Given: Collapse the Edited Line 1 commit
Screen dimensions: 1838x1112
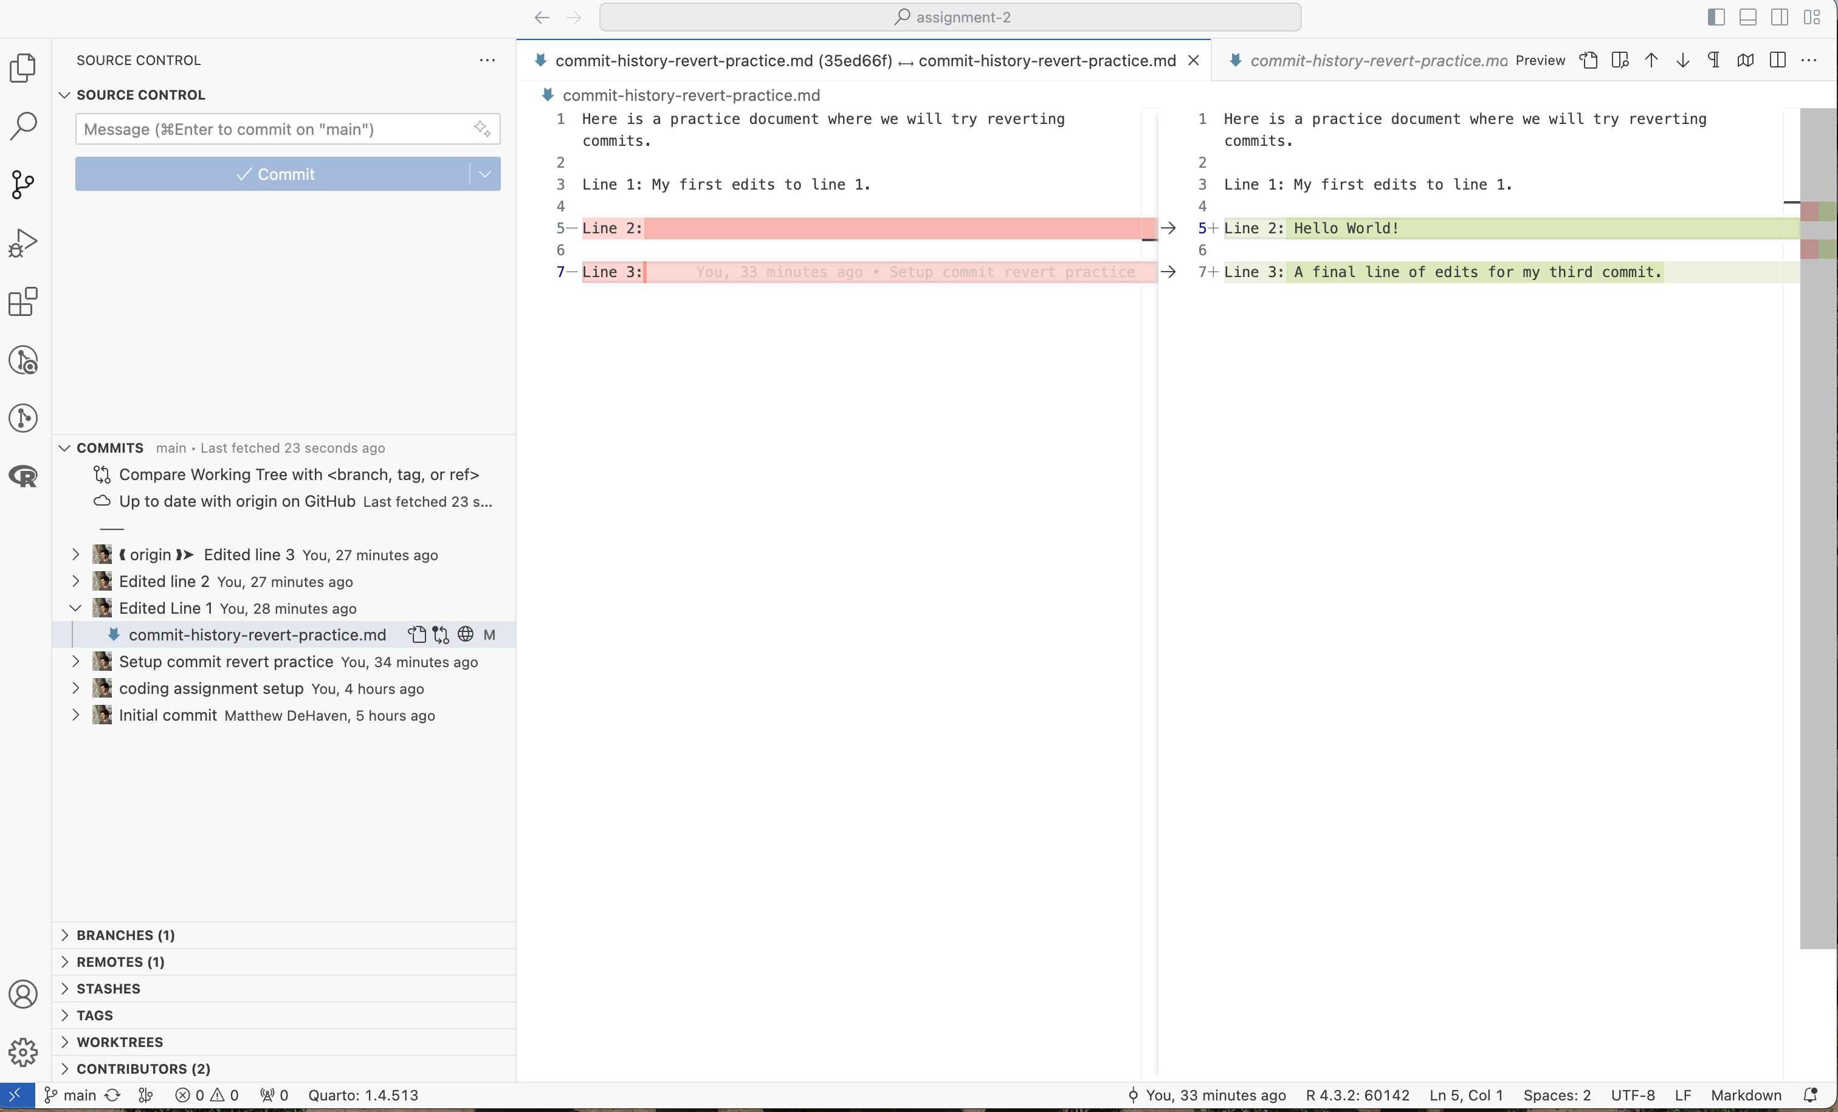Looking at the screenshot, I should pos(75,609).
